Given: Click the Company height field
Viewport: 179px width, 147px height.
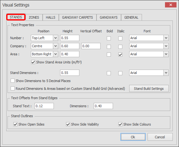Looking at the screenshot, I should 70,46.
